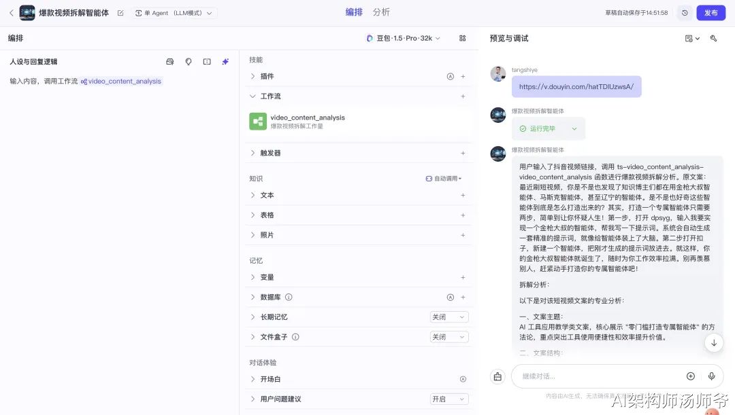
Task: Click the info icon next to 数据库
Action: point(289,297)
